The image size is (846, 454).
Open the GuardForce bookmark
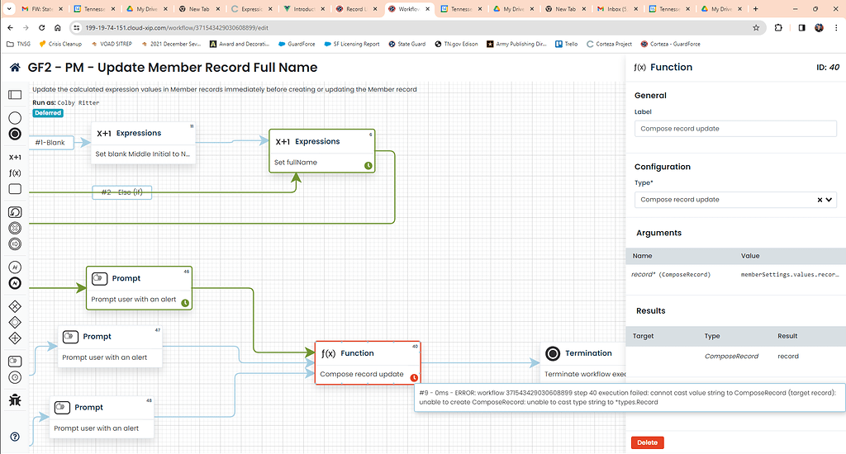pos(297,45)
